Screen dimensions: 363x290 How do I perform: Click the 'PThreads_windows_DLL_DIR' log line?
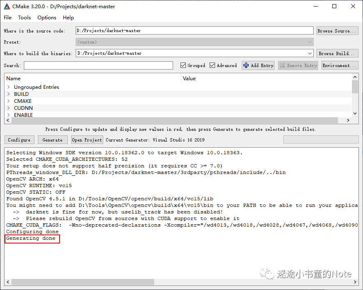(x=146, y=173)
